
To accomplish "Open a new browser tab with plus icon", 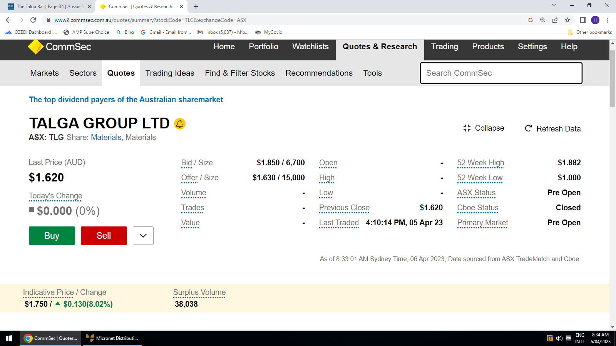I will [196, 7].
